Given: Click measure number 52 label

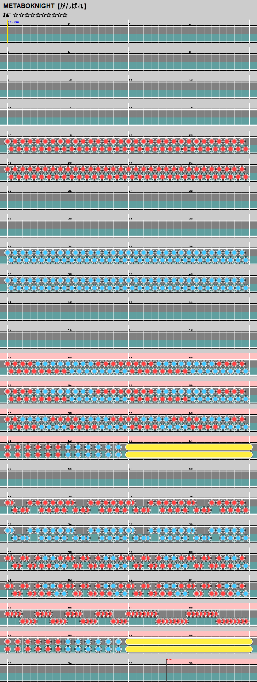Looking at the screenshot, I should (x=191, y=358).
